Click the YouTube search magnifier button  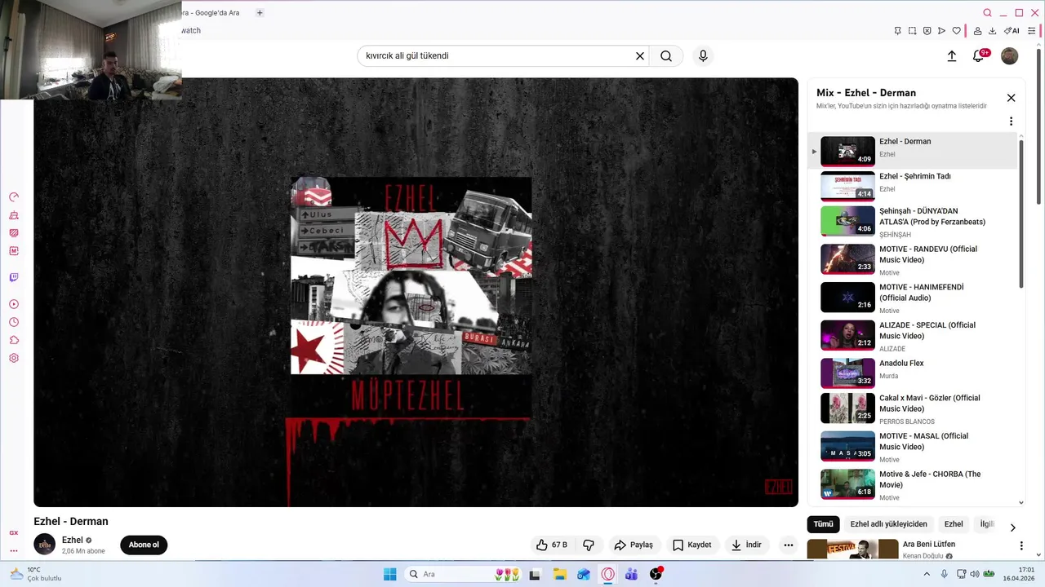[x=666, y=56]
